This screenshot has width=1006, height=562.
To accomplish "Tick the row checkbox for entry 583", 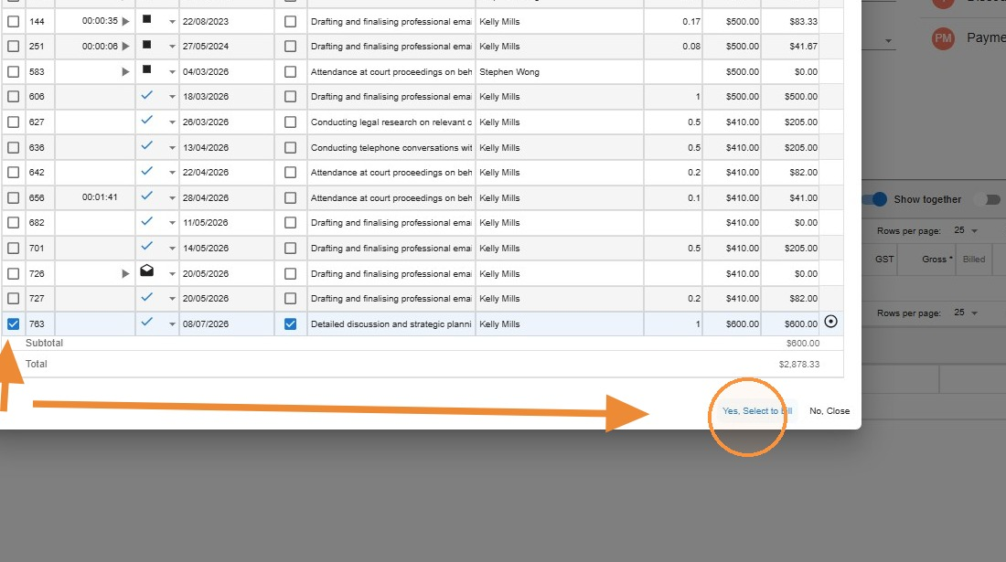I will click(x=13, y=72).
